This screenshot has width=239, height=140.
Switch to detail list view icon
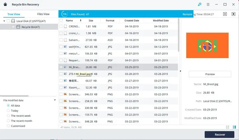point(234,127)
